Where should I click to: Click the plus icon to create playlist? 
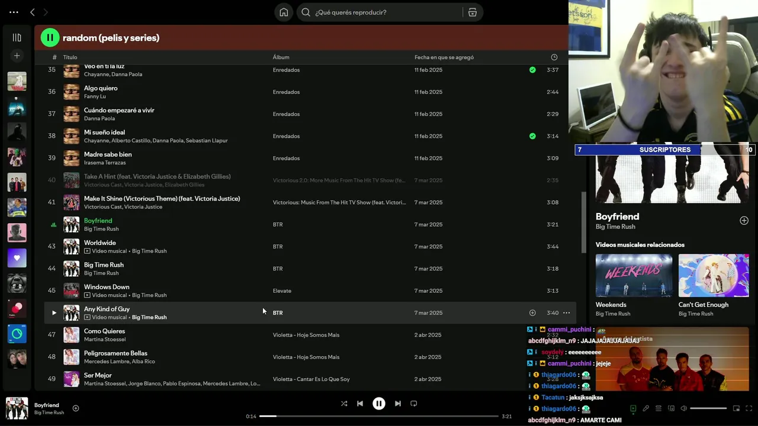17,56
